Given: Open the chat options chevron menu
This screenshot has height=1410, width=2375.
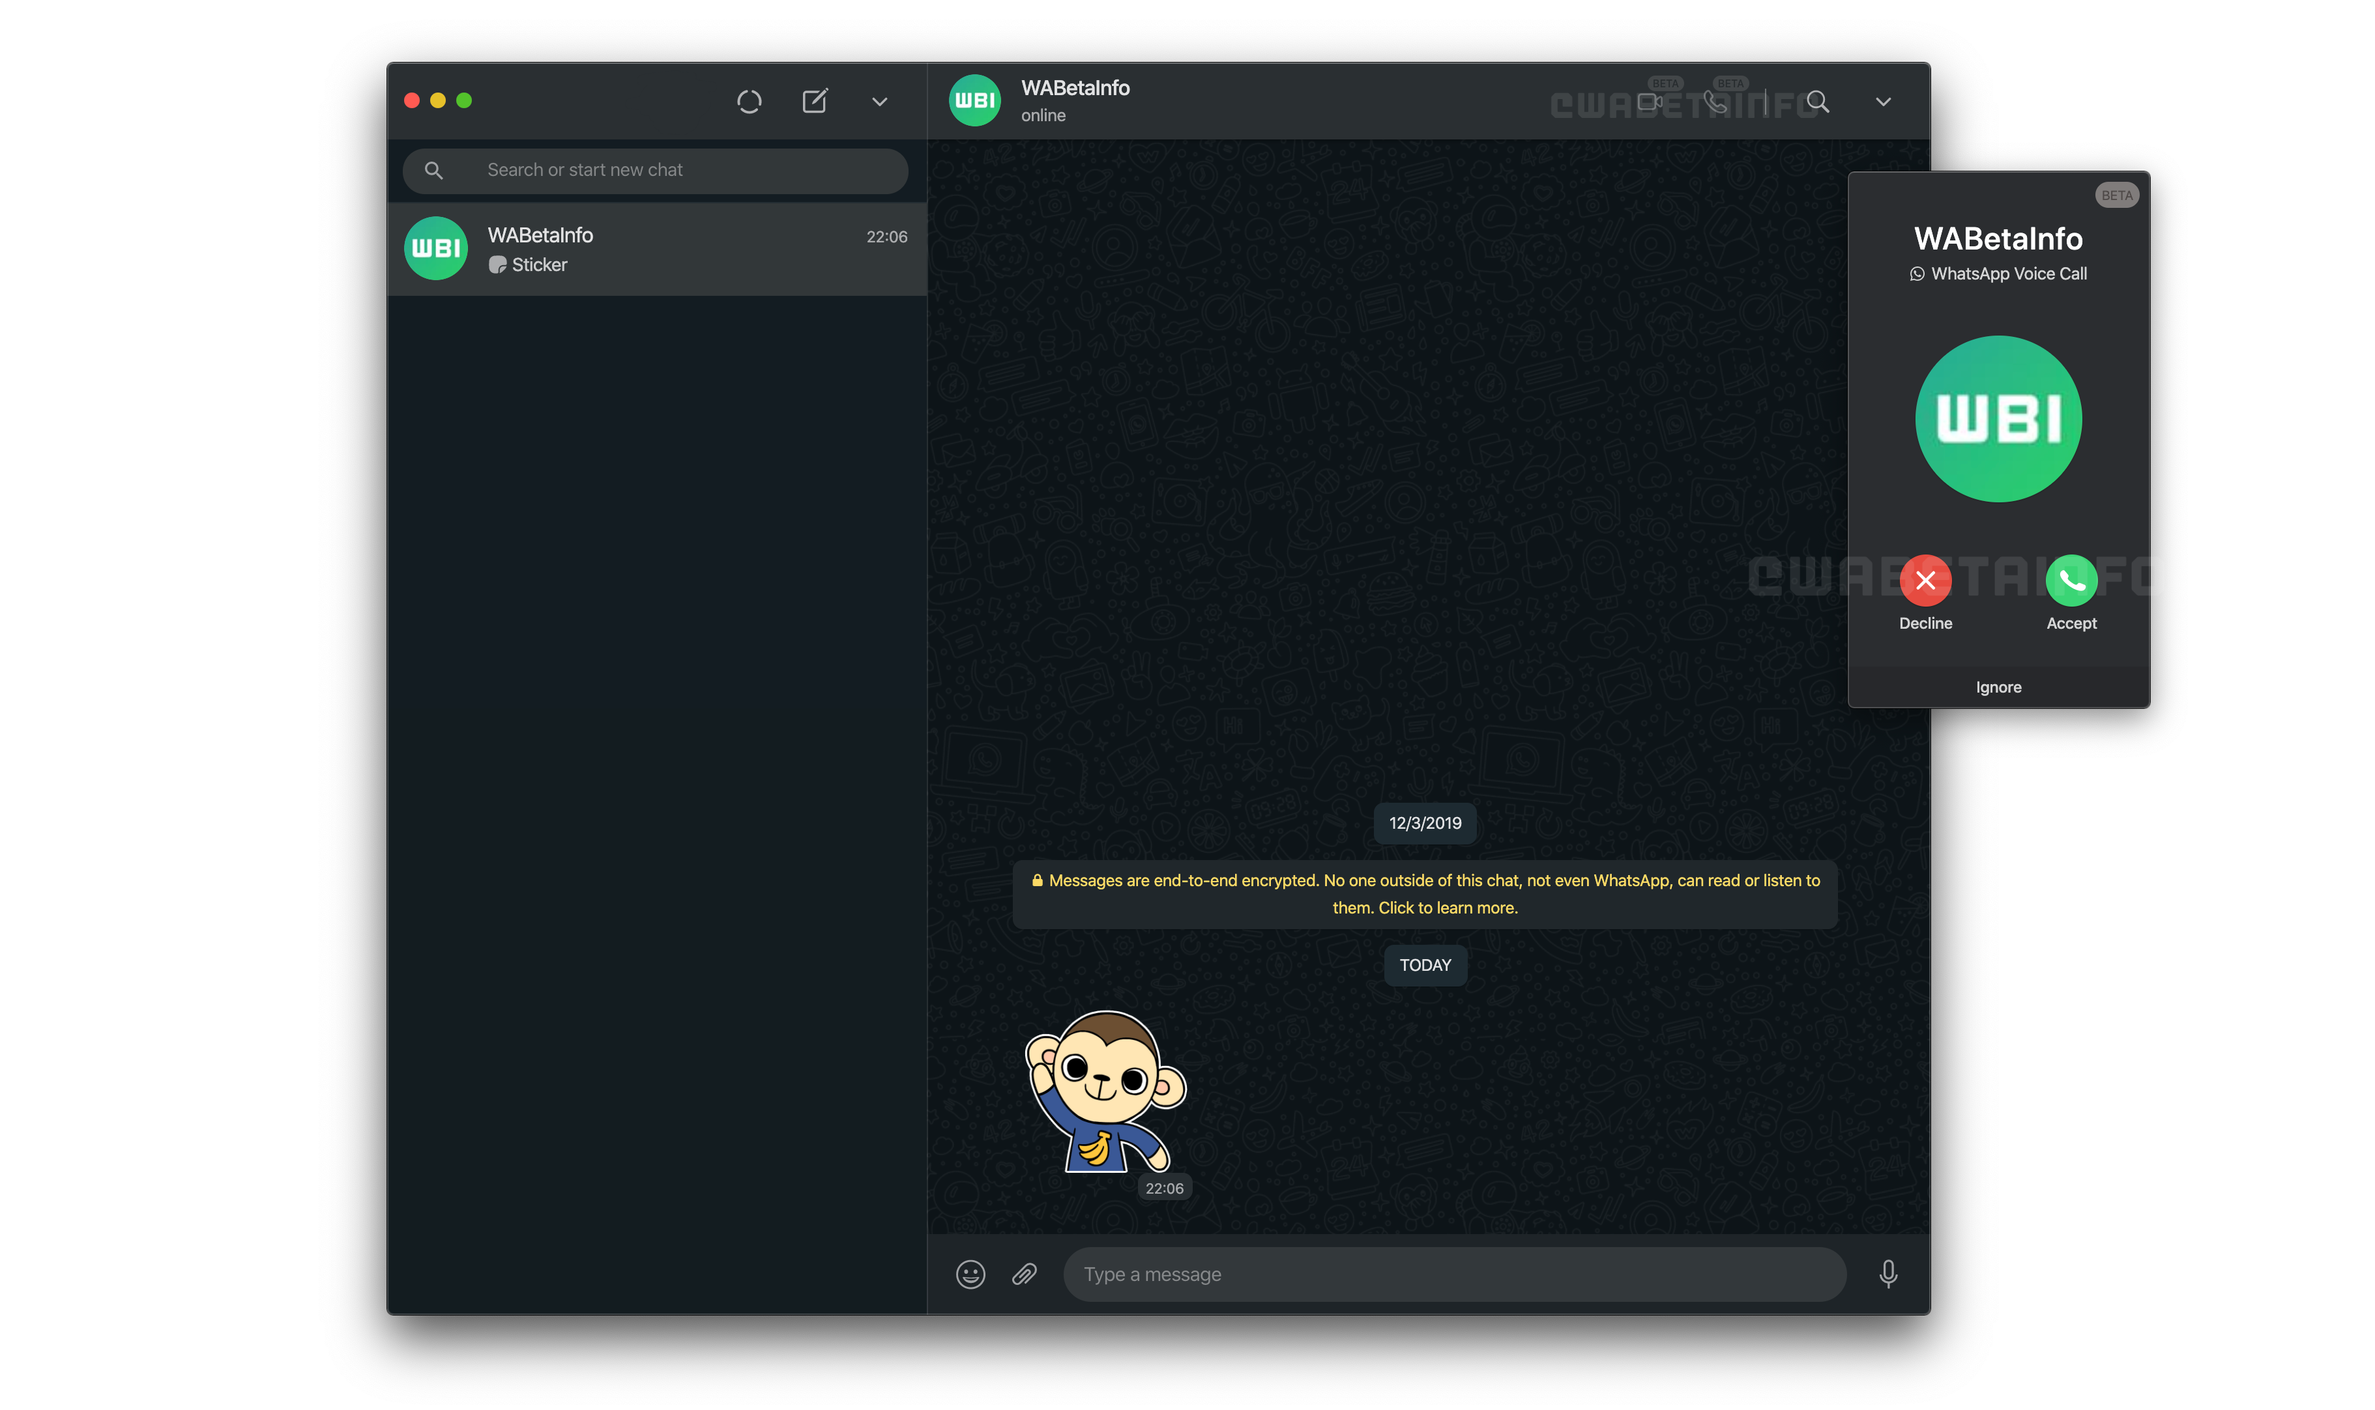Looking at the screenshot, I should coord(1883,102).
